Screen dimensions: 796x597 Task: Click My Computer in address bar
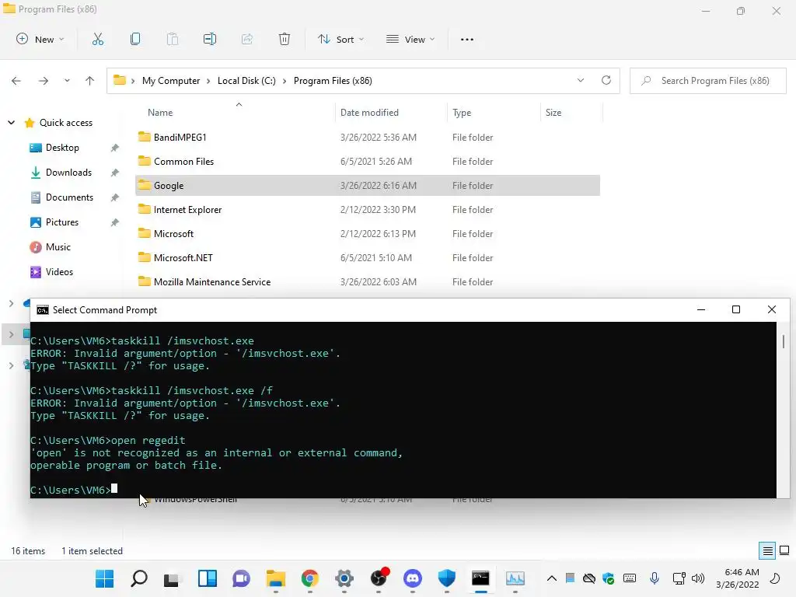pos(171,81)
